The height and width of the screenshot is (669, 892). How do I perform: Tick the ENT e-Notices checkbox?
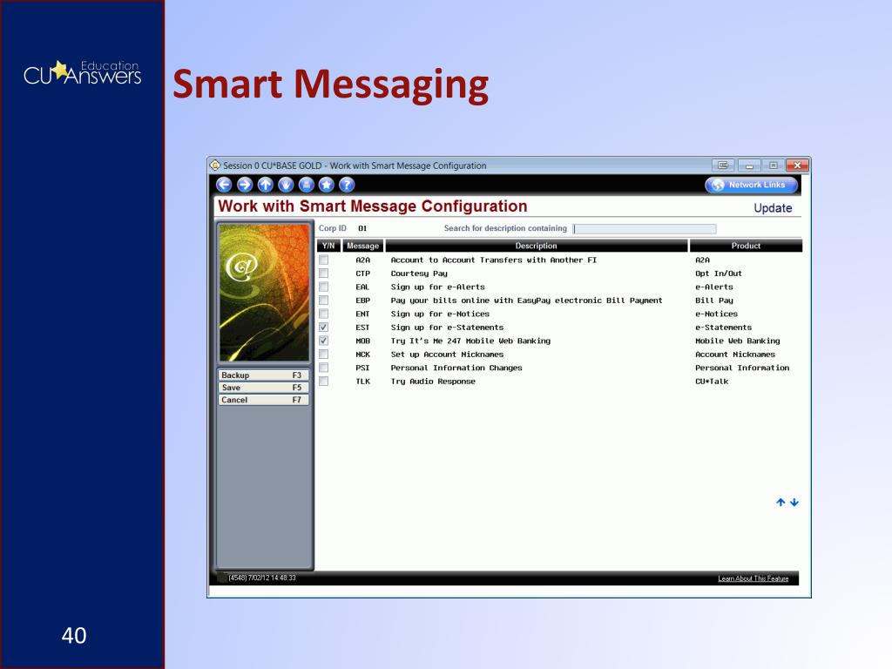[x=324, y=314]
